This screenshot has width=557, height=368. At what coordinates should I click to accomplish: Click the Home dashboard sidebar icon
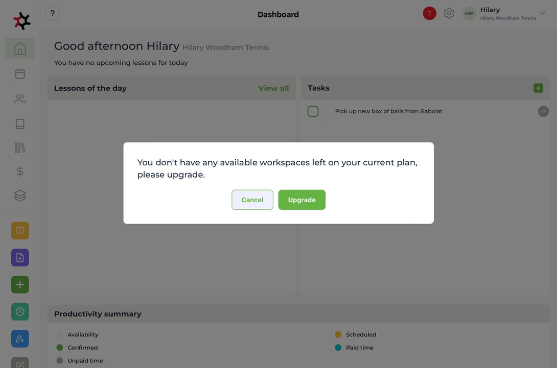point(20,48)
